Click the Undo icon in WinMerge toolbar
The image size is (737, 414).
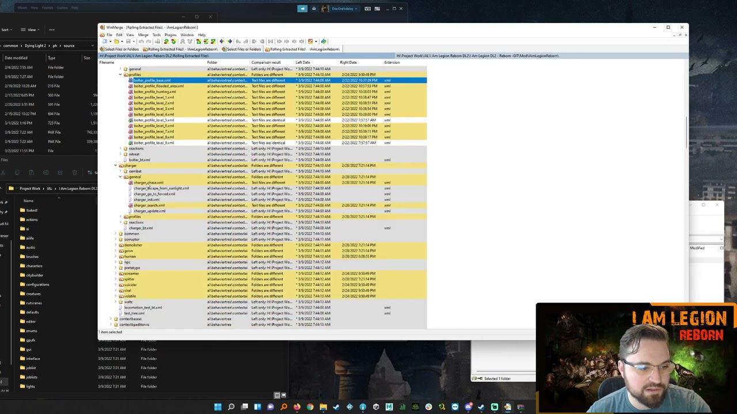pos(141,41)
